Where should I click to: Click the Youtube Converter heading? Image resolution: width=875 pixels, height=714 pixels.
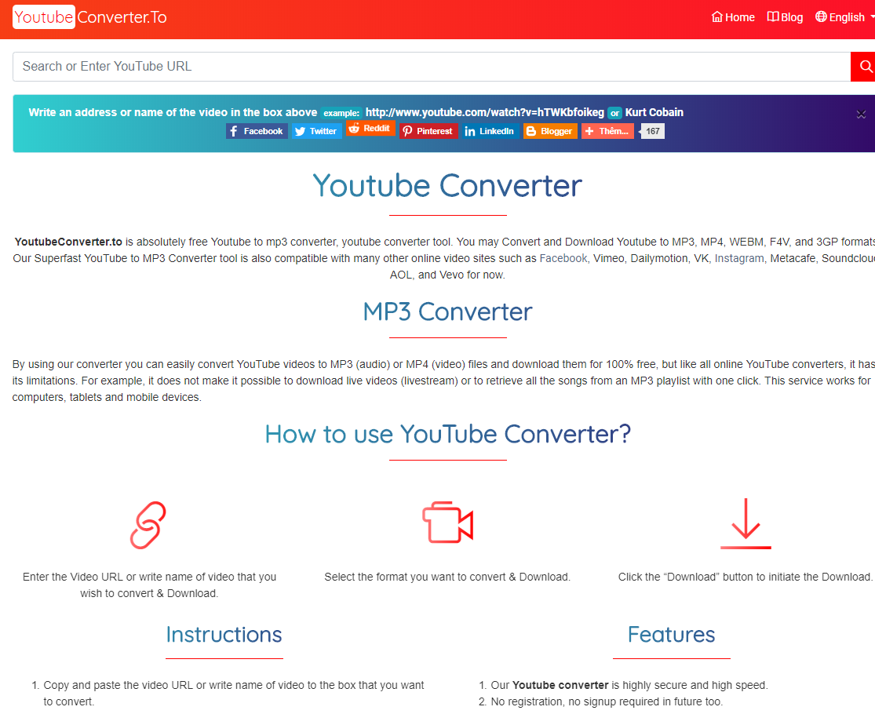coord(447,186)
